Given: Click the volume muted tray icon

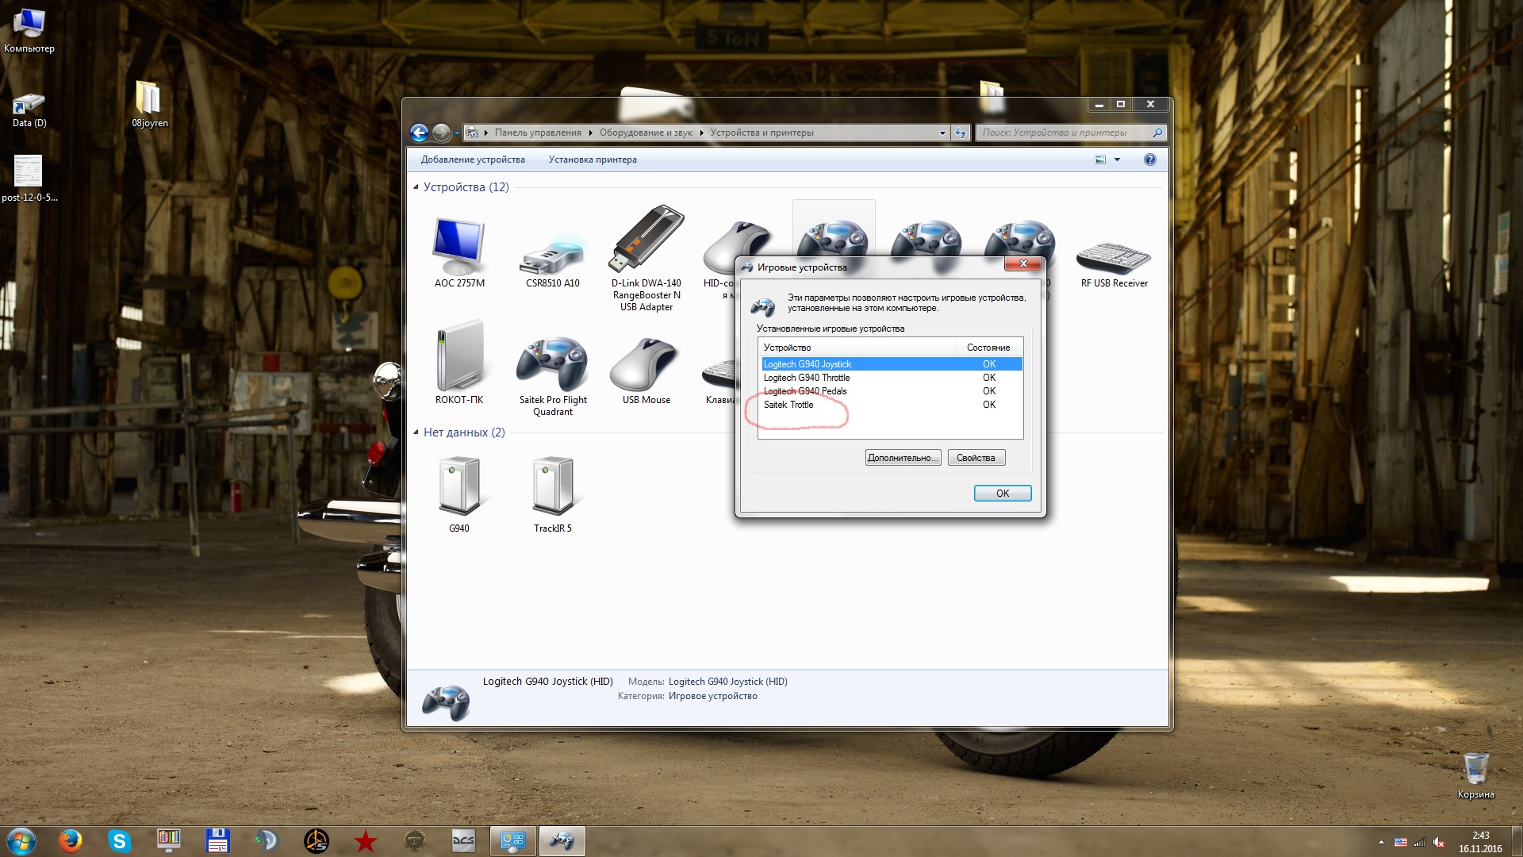Looking at the screenshot, I should tap(1439, 843).
